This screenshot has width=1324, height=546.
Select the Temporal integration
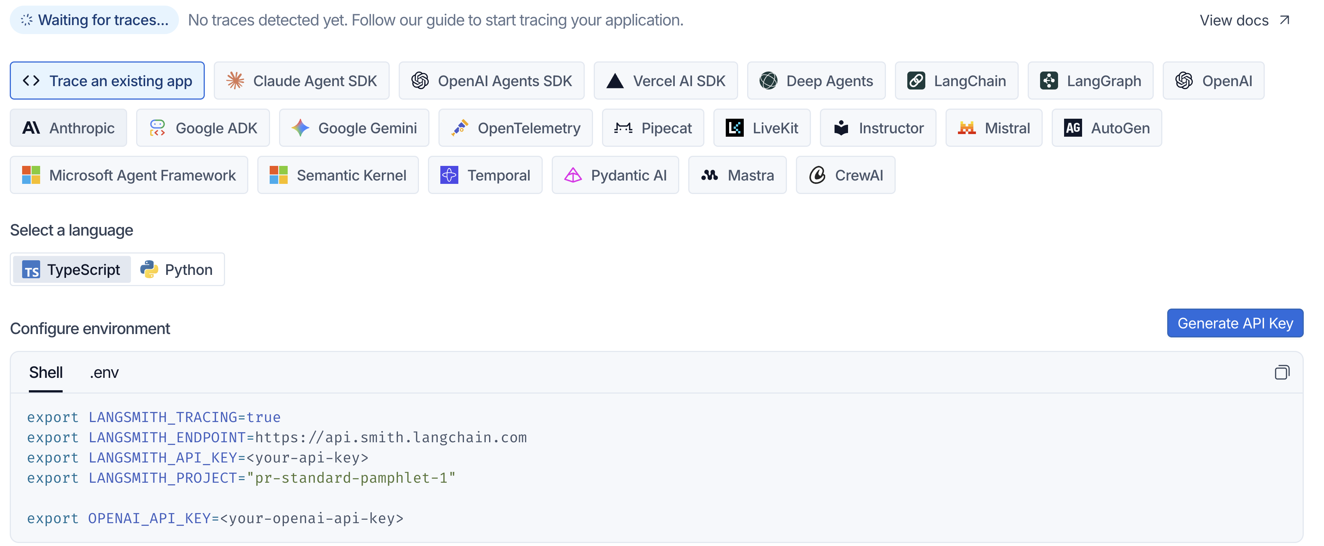(x=485, y=175)
